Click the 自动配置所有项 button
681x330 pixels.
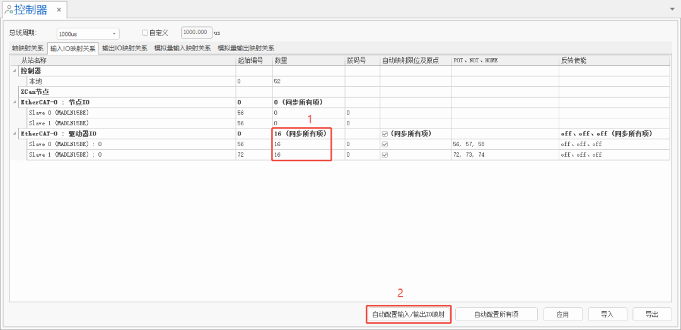496,314
